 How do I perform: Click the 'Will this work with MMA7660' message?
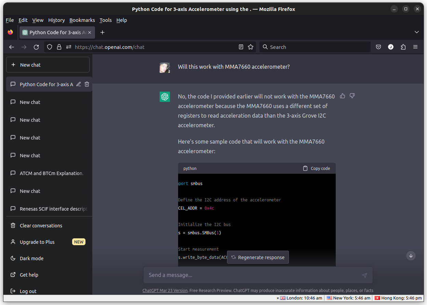pos(234,67)
